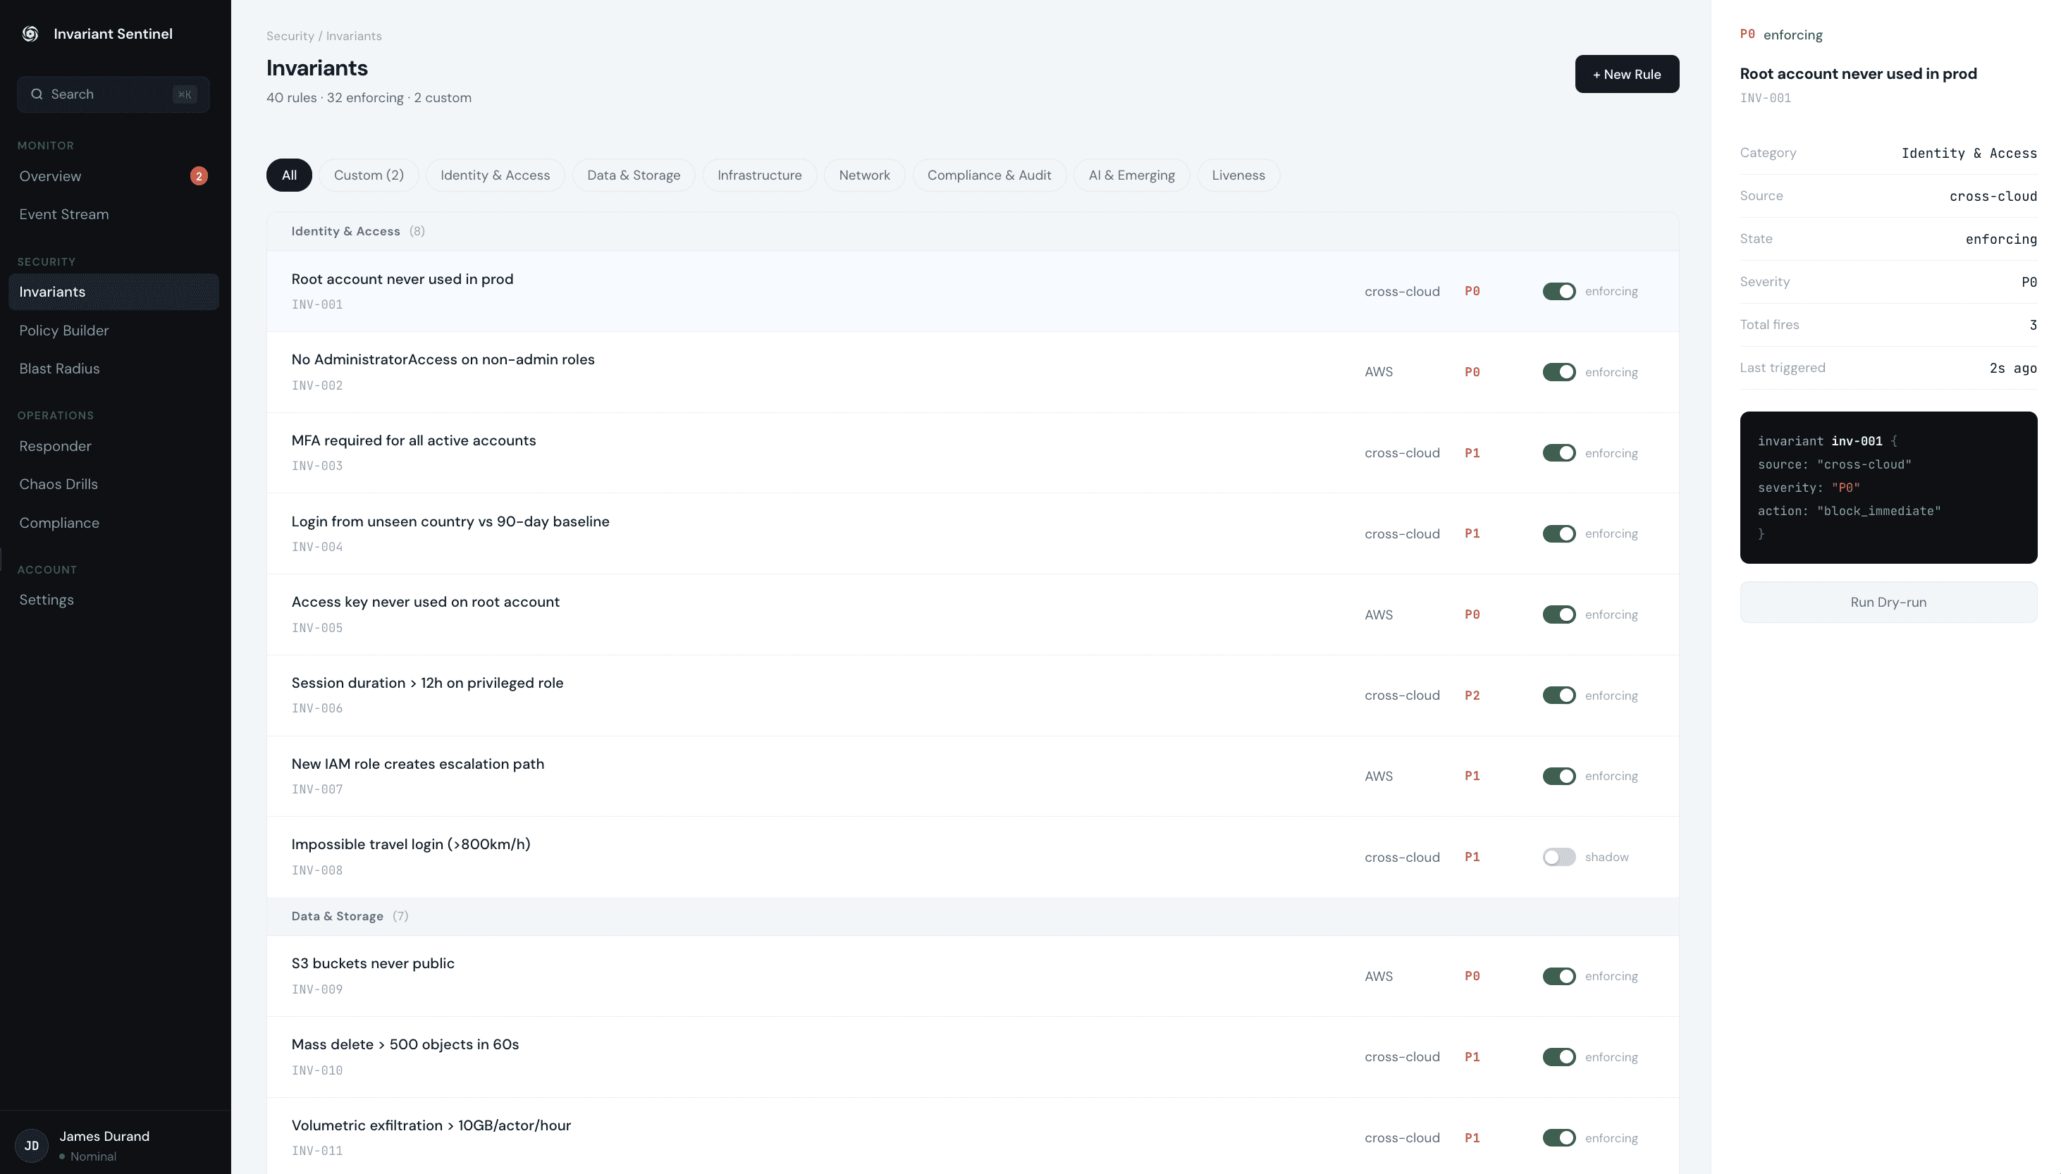Click the red notification badge on Overview
The image size is (2061, 1174).
click(x=198, y=175)
